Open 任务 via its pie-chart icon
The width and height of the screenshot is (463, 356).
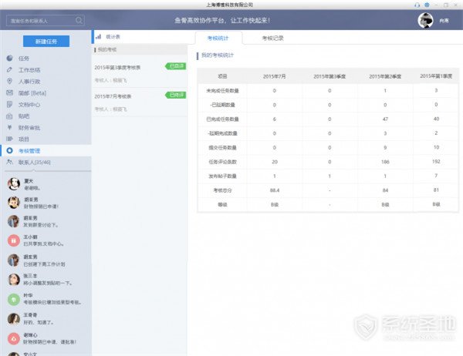(x=10, y=58)
